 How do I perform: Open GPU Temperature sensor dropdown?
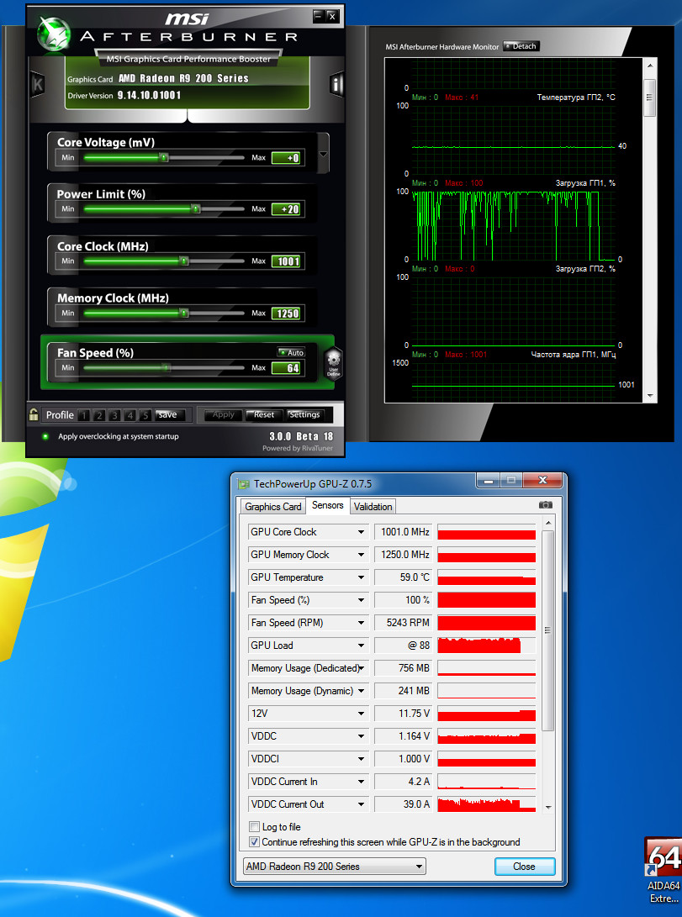tap(361, 577)
